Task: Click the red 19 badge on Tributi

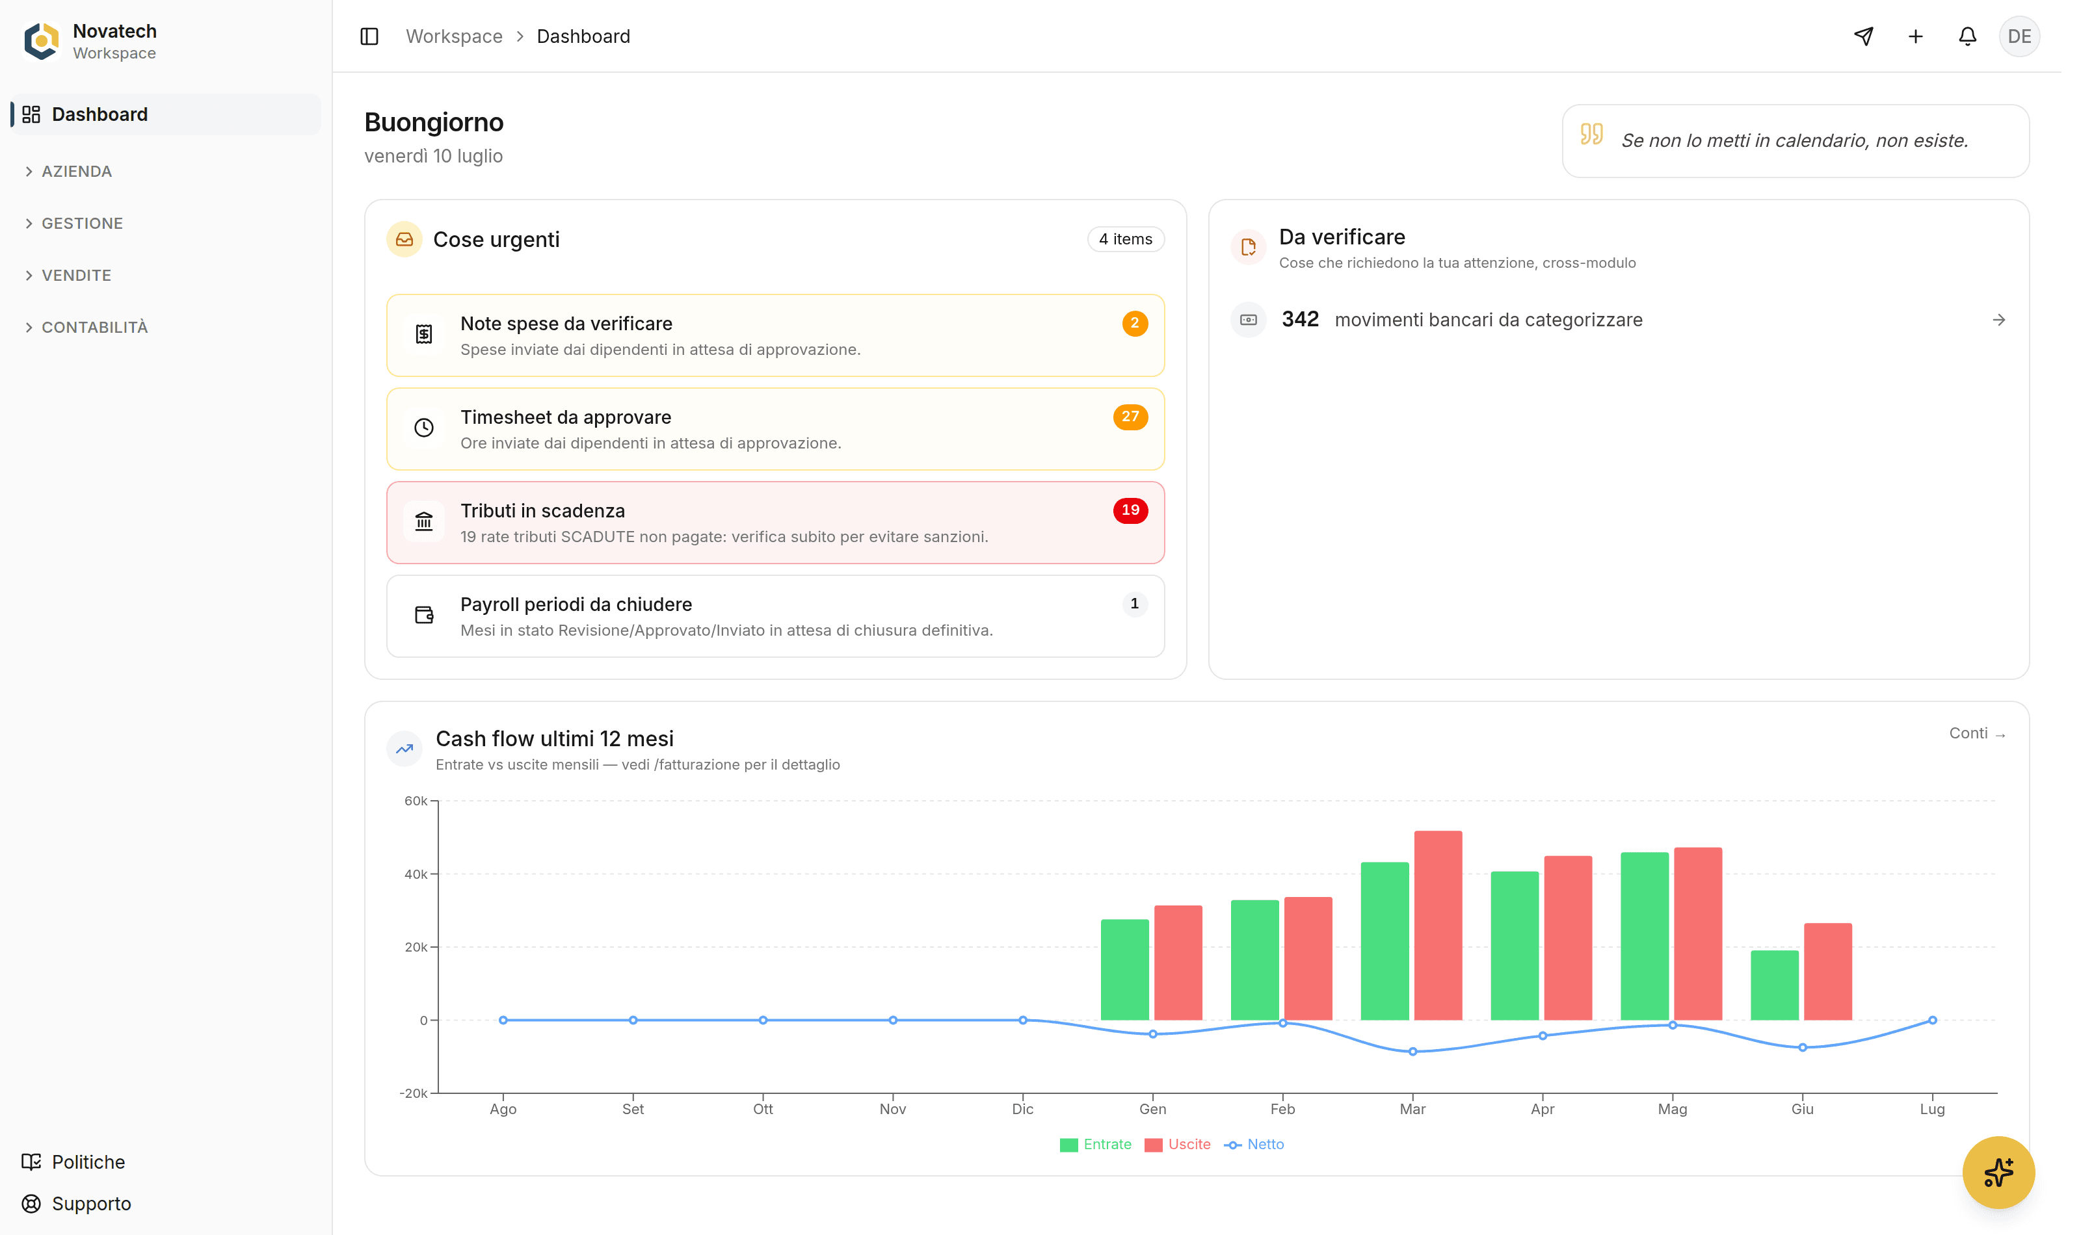Action: coord(1130,510)
